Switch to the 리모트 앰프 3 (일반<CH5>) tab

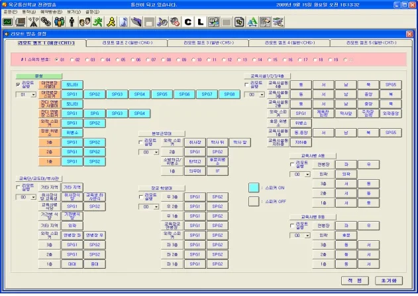coord(209,42)
